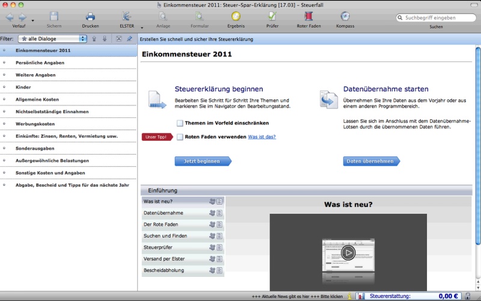Click the Drucken printer icon

(x=90, y=16)
